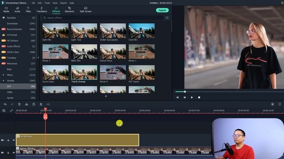Select the AR Stickers category
The image size is (284, 159).
pyautogui.click(x=18, y=41)
